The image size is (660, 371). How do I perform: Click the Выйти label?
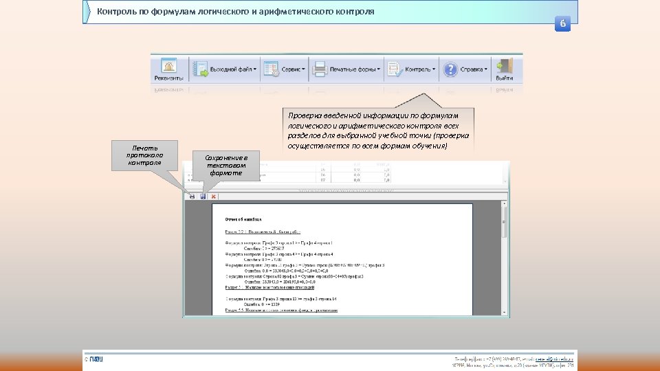[504, 78]
